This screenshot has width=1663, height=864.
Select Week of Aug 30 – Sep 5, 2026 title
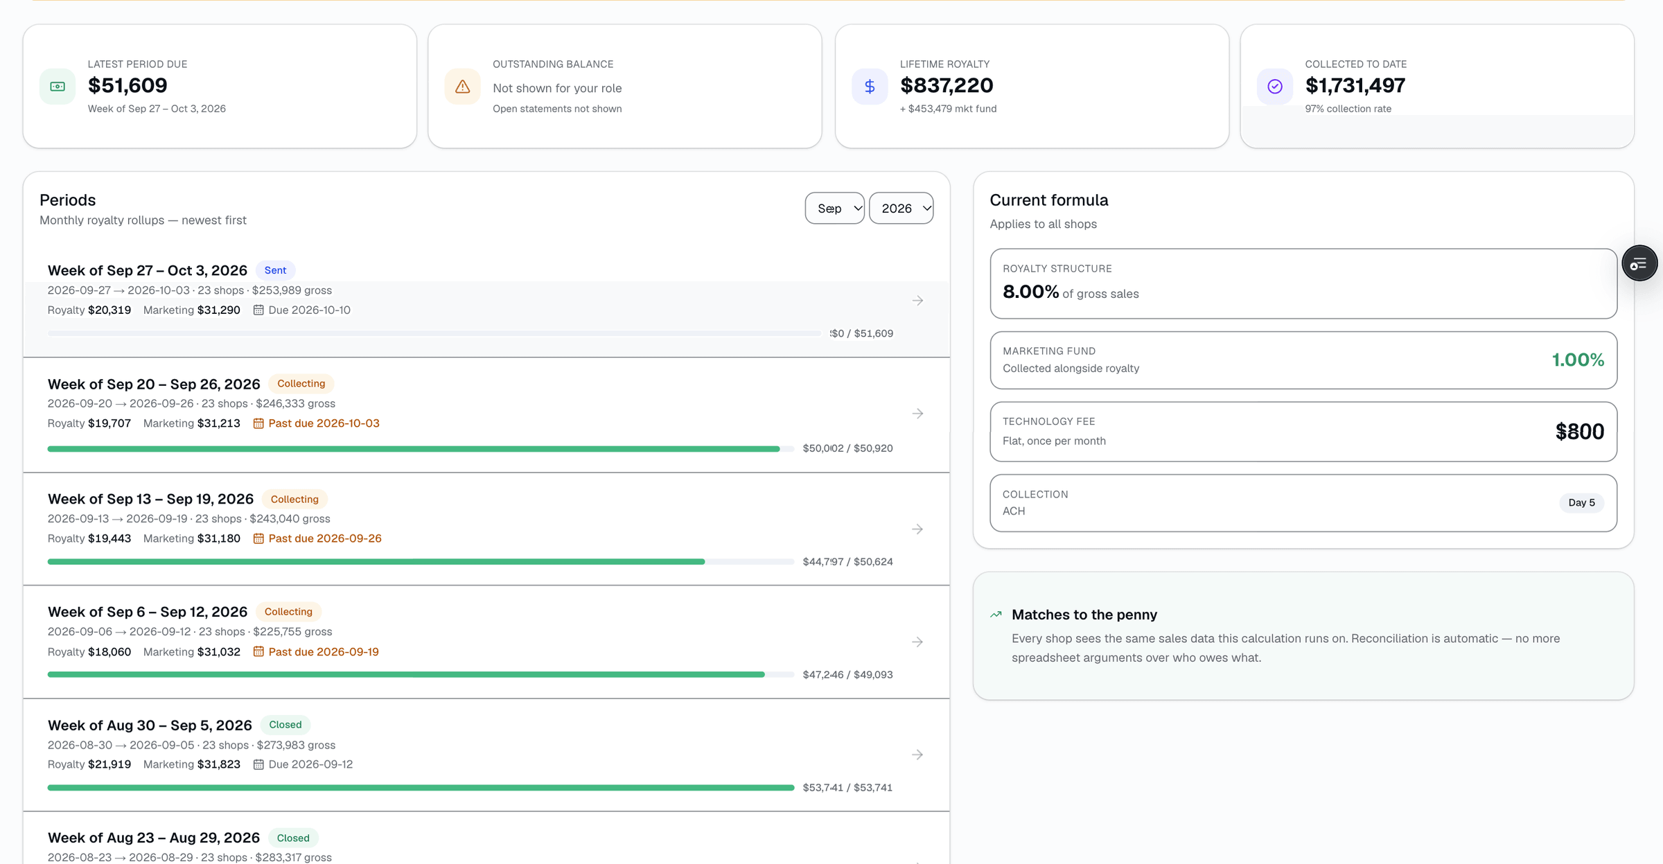(x=150, y=725)
